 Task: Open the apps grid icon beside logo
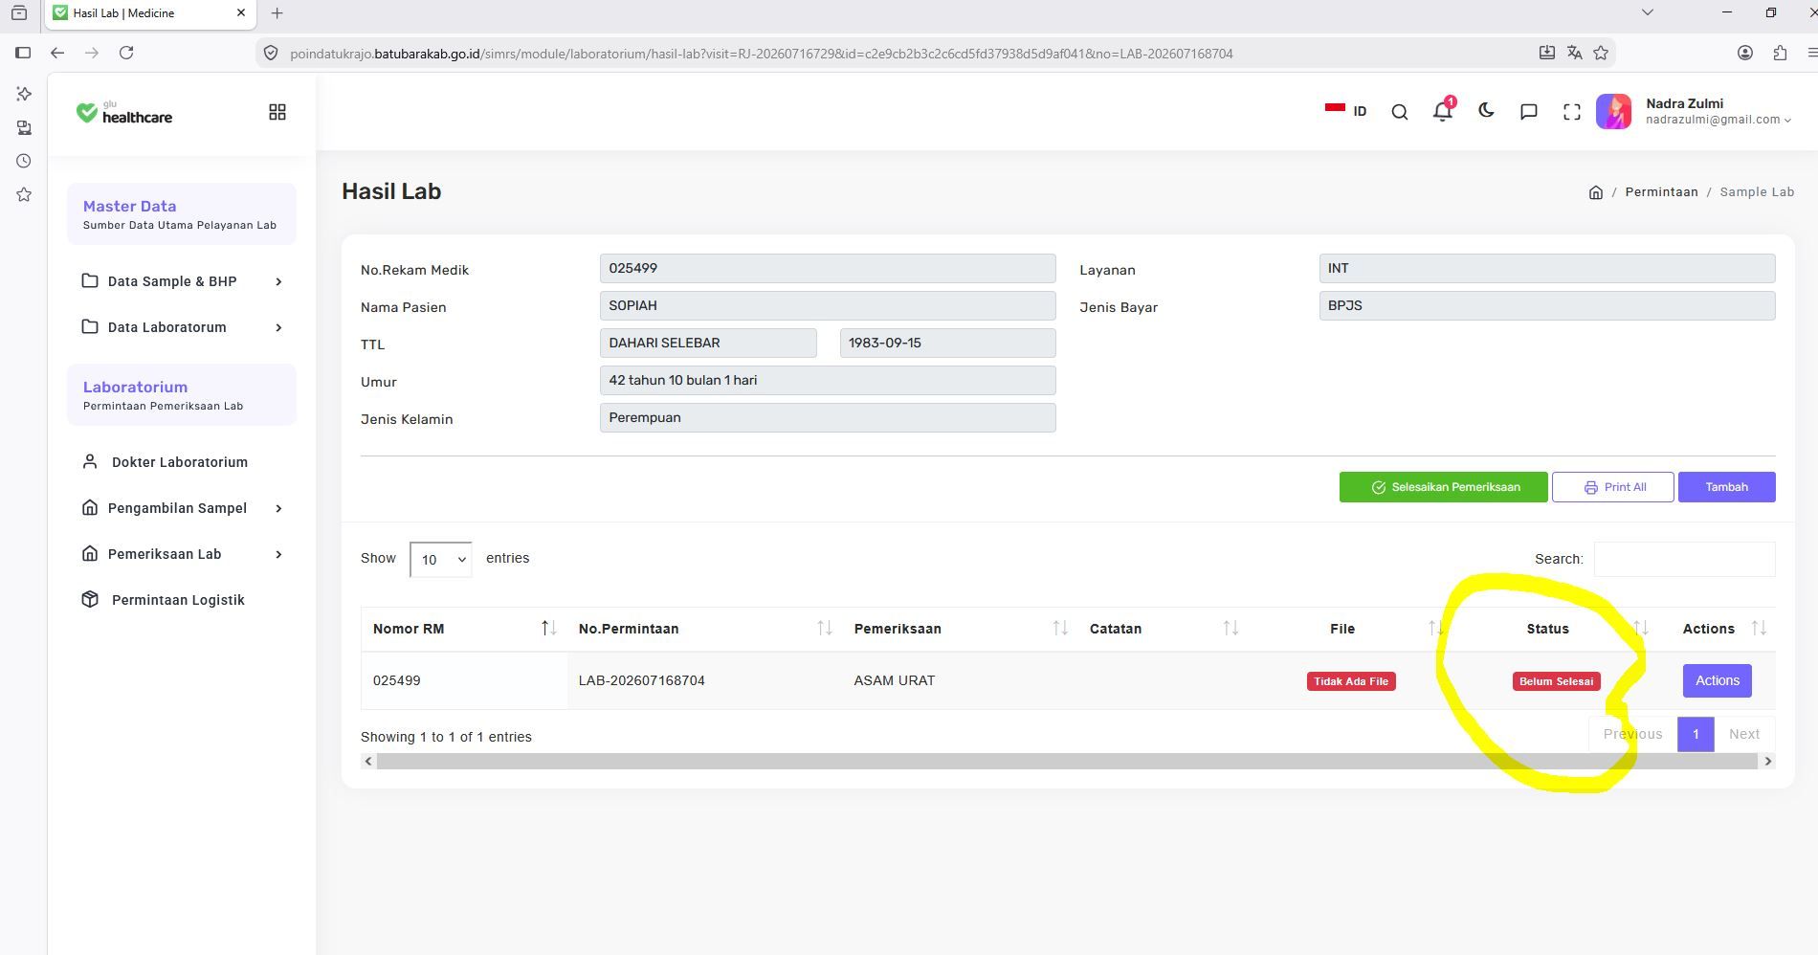click(277, 112)
